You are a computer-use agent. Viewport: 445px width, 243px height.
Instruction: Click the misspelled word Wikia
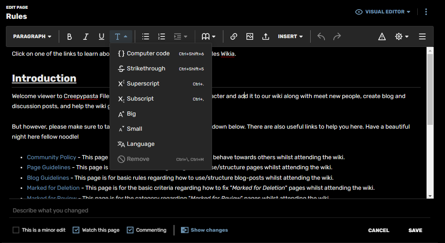point(228,54)
